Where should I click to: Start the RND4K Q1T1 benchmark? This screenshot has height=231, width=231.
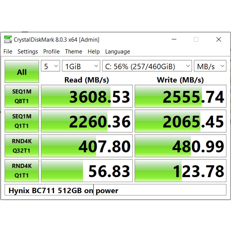[22, 170]
